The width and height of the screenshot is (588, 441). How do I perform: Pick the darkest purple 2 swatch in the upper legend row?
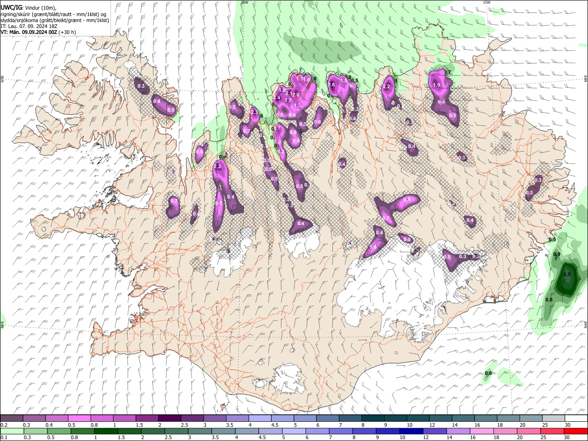click(x=169, y=418)
